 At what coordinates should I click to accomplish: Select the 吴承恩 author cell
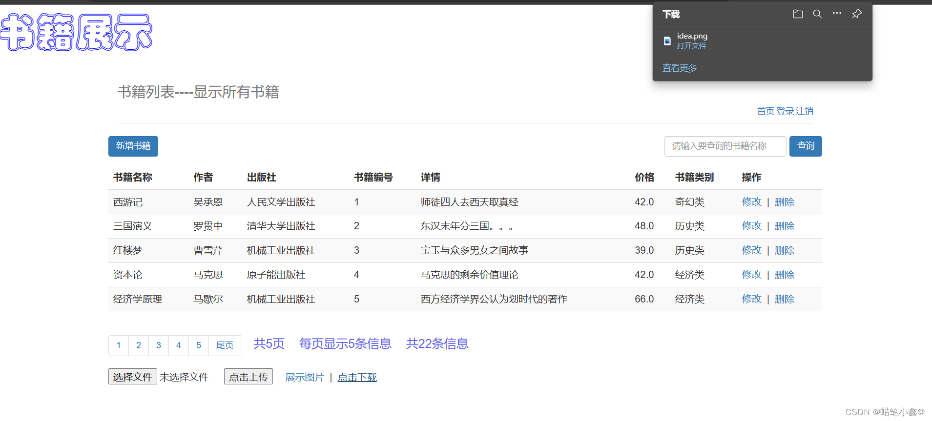pos(208,202)
